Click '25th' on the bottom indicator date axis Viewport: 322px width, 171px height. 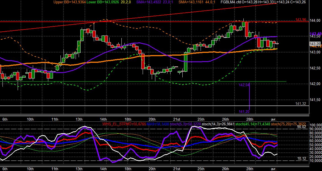[201, 169]
